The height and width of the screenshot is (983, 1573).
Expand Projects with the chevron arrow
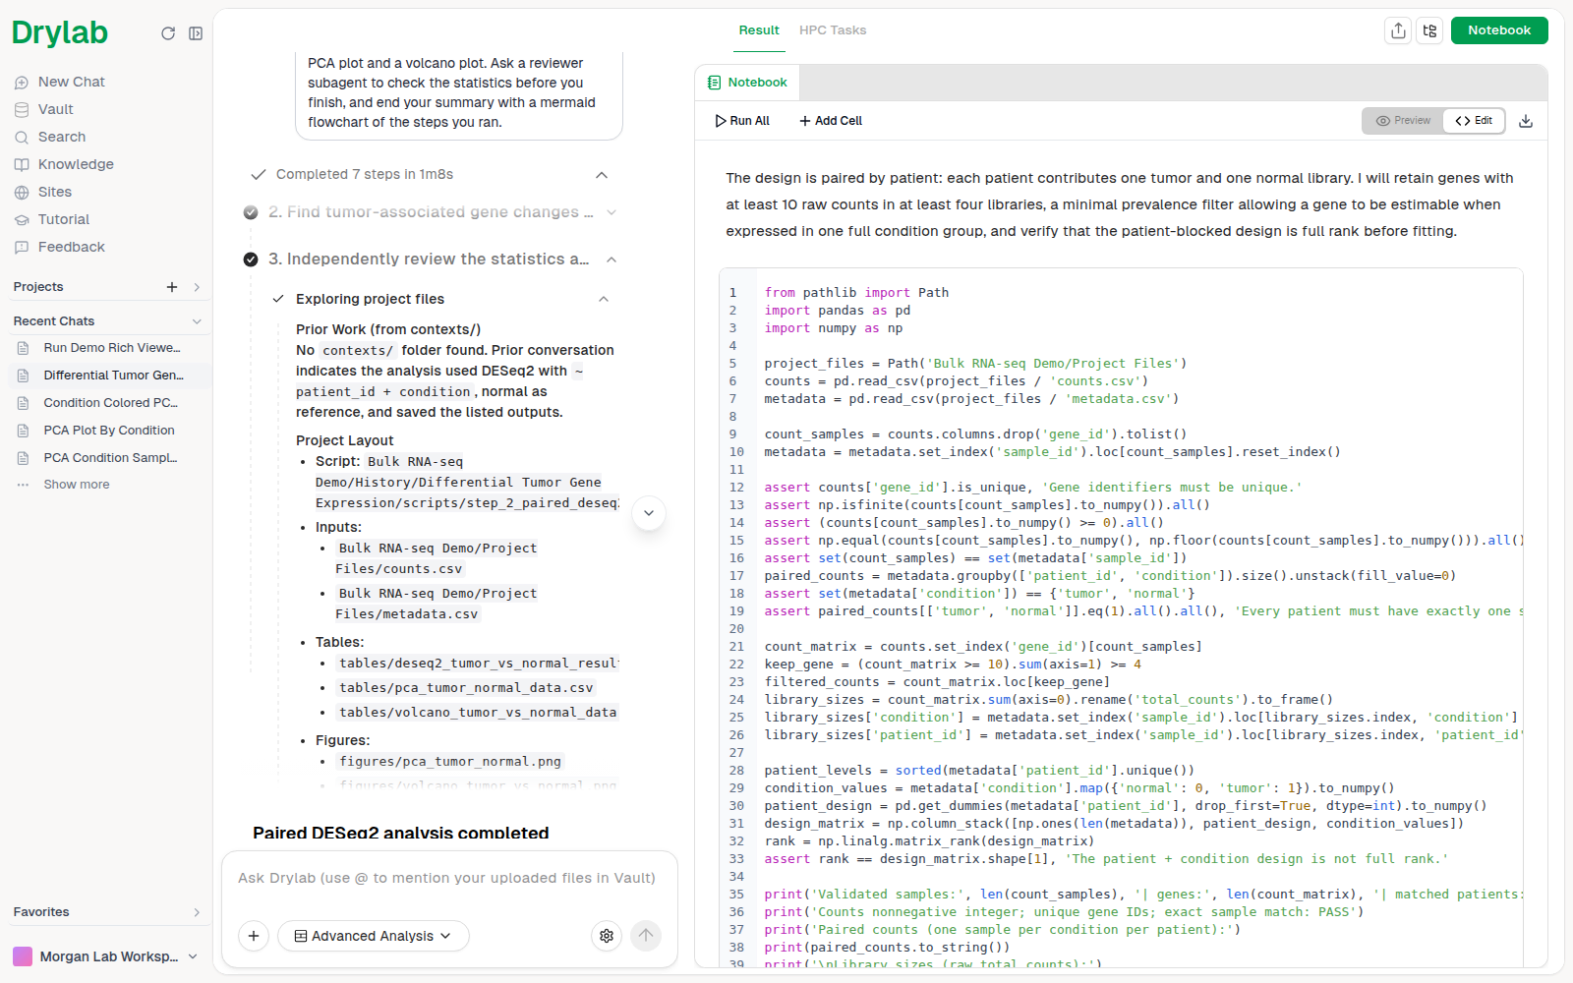click(x=197, y=287)
